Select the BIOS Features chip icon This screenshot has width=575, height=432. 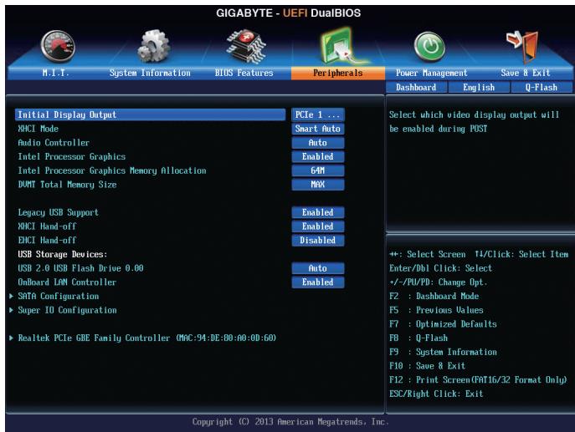point(246,46)
